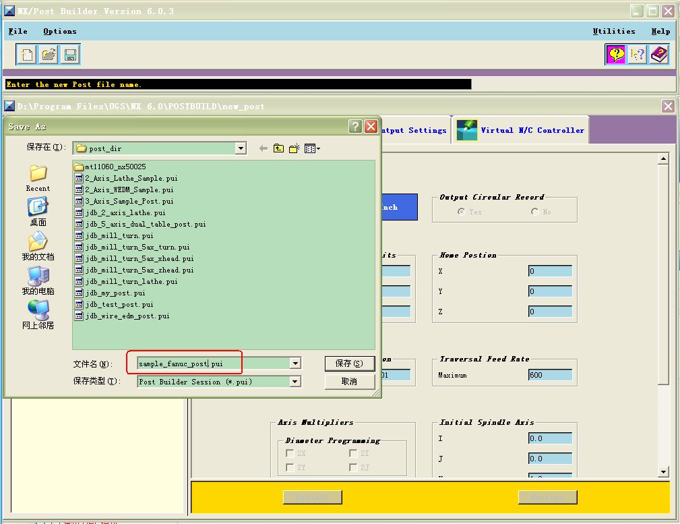The height and width of the screenshot is (524, 680).
Task: Toggle the 2J diameter programming checkbox
Action: tap(353, 467)
